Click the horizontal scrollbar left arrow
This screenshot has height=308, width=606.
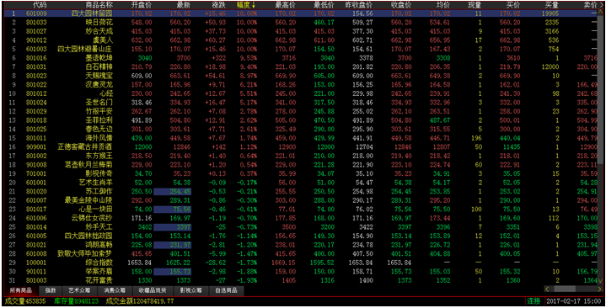[x=547, y=289]
